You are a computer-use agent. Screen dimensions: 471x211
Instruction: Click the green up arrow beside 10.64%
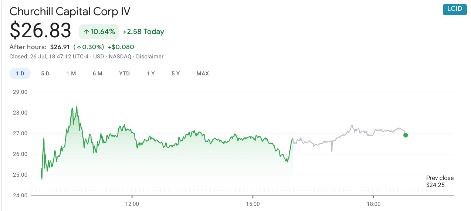coord(86,32)
